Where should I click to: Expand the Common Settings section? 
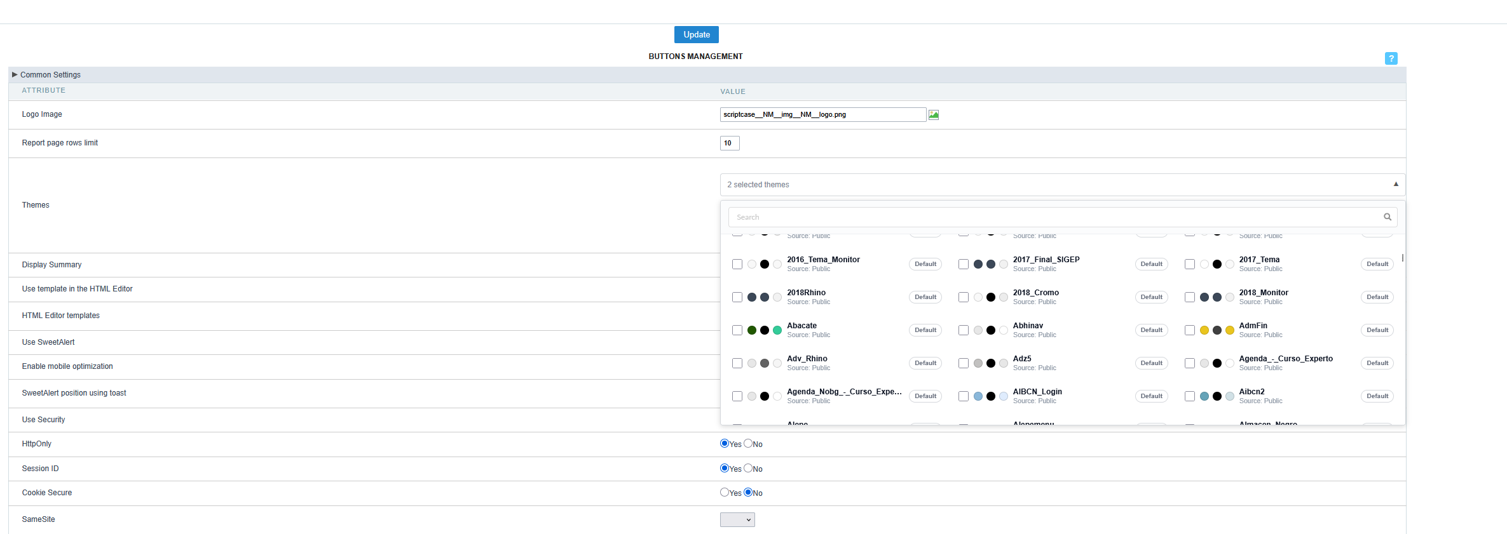pos(15,75)
